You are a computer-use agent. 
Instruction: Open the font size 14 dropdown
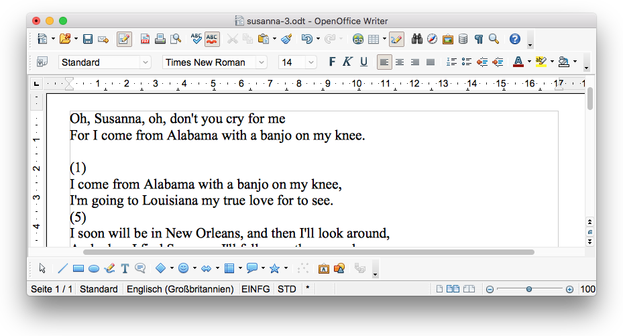[311, 62]
